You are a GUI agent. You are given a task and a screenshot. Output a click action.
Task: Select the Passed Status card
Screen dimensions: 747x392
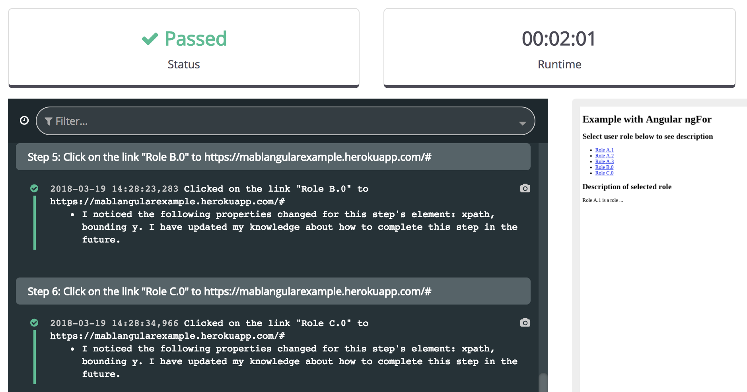[184, 48]
